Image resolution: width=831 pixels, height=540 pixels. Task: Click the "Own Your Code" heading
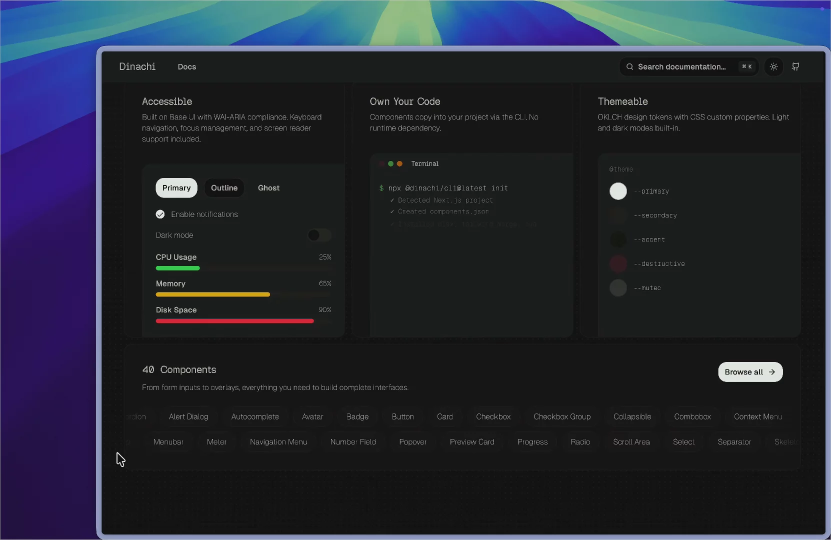[x=405, y=101]
